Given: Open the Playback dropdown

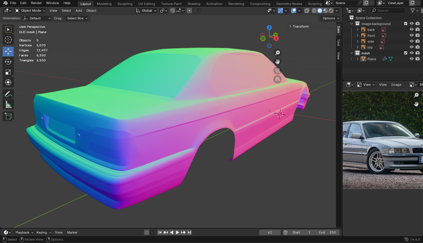Looking at the screenshot, I should [24, 232].
